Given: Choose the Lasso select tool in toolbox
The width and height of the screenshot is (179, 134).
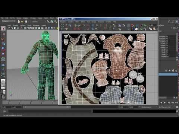Looking at the screenshot, I should pyautogui.click(x=3, y=34).
